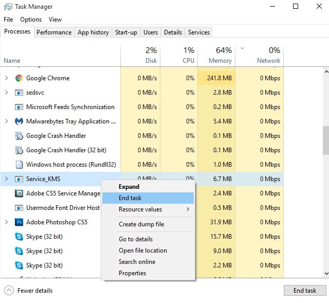The width and height of the screenshot is (329, 303).
Task: Click the Google Crash Handler icon
Action: tap(19, 136)
